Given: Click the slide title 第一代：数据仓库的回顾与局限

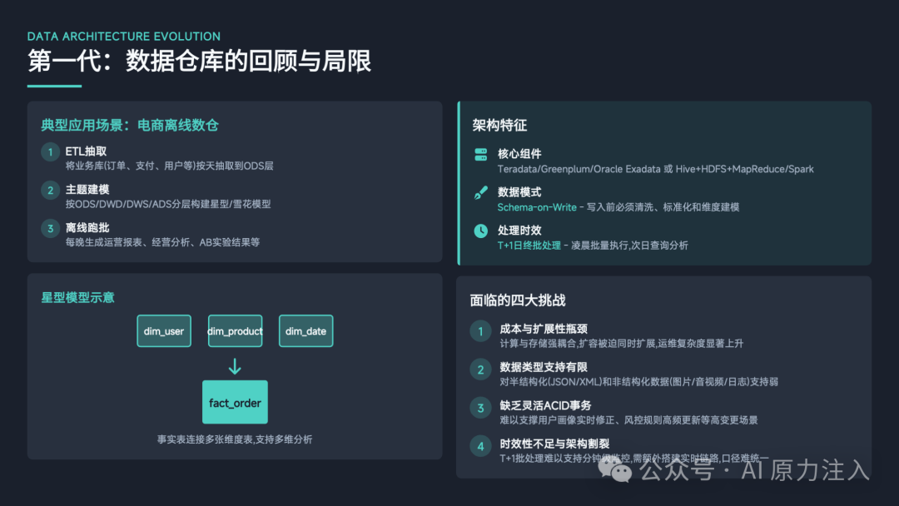Looking at the screenshot, I should tap(200, 61).
